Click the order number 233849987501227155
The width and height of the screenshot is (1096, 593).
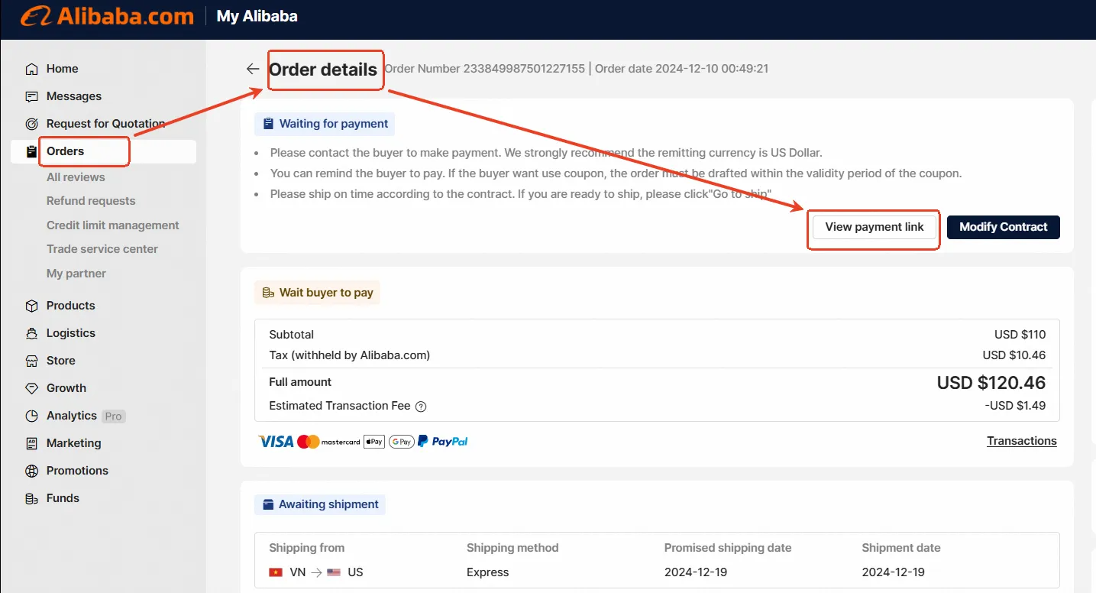click(x=525, y=69)
